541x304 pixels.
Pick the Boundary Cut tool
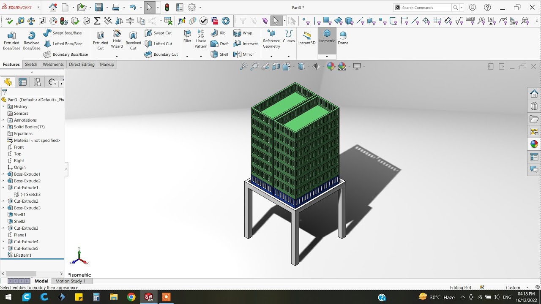(161, 54)
